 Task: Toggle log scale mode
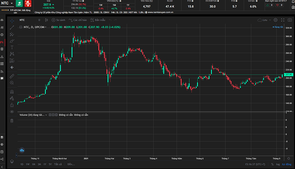click(278, 164)
